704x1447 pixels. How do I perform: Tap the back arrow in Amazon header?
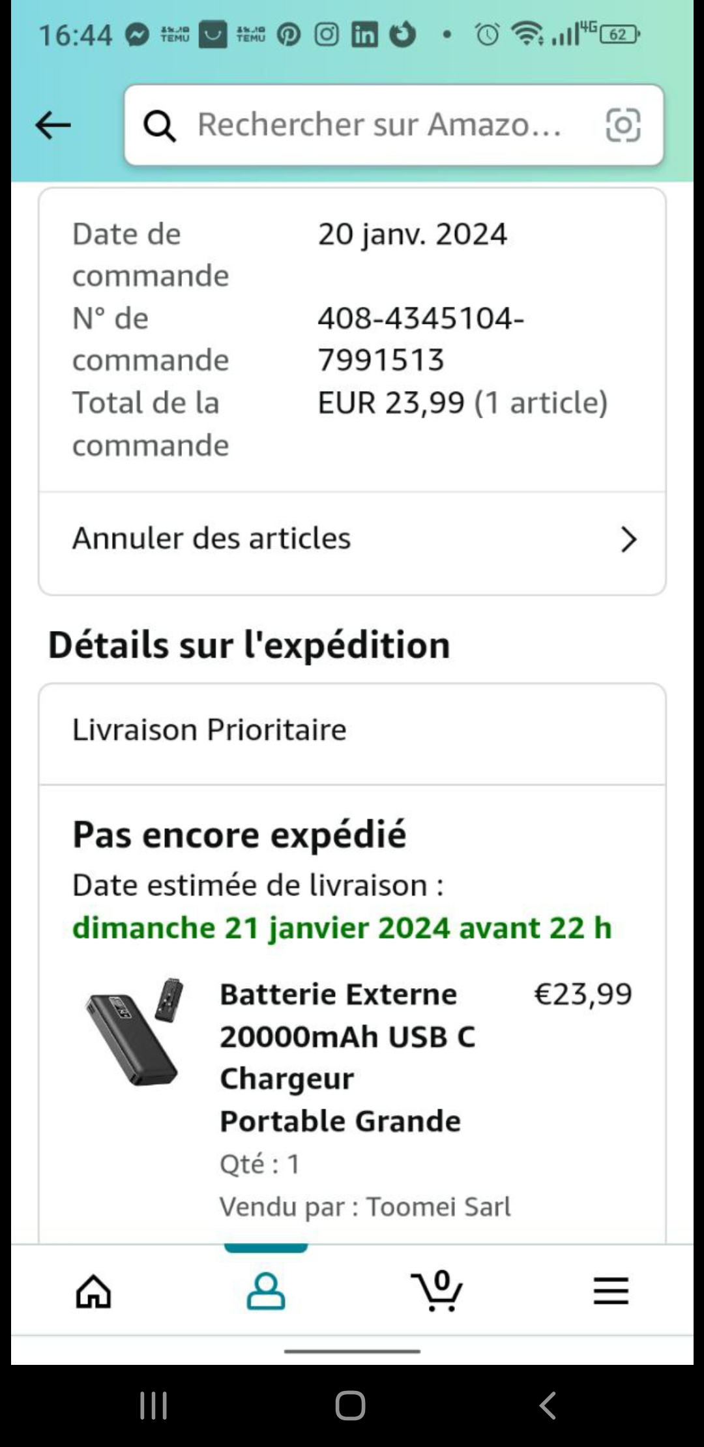[53, 125]
